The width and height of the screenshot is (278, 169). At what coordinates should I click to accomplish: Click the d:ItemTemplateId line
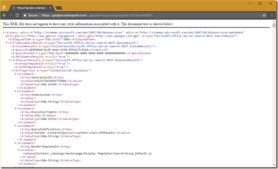tap(41, 67)
